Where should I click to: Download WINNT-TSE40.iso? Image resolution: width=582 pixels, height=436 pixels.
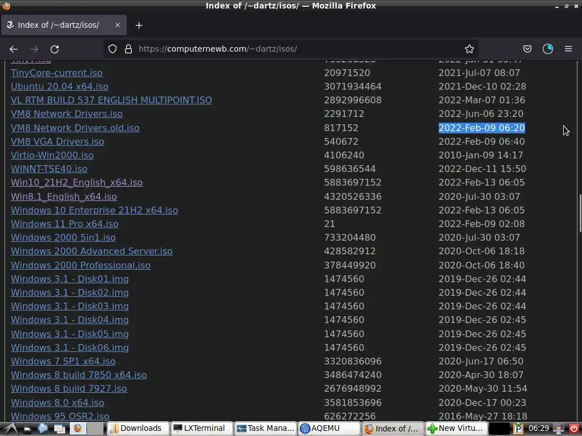coord(49,169)
